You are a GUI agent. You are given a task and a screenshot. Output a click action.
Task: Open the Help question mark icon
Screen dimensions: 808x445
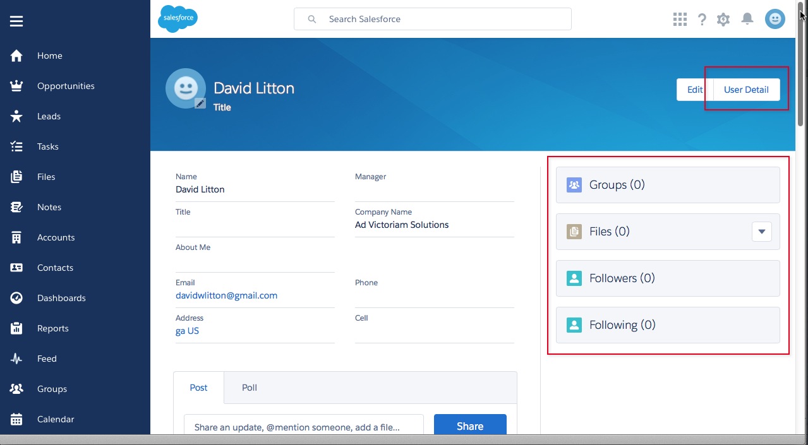coord(702,20)
